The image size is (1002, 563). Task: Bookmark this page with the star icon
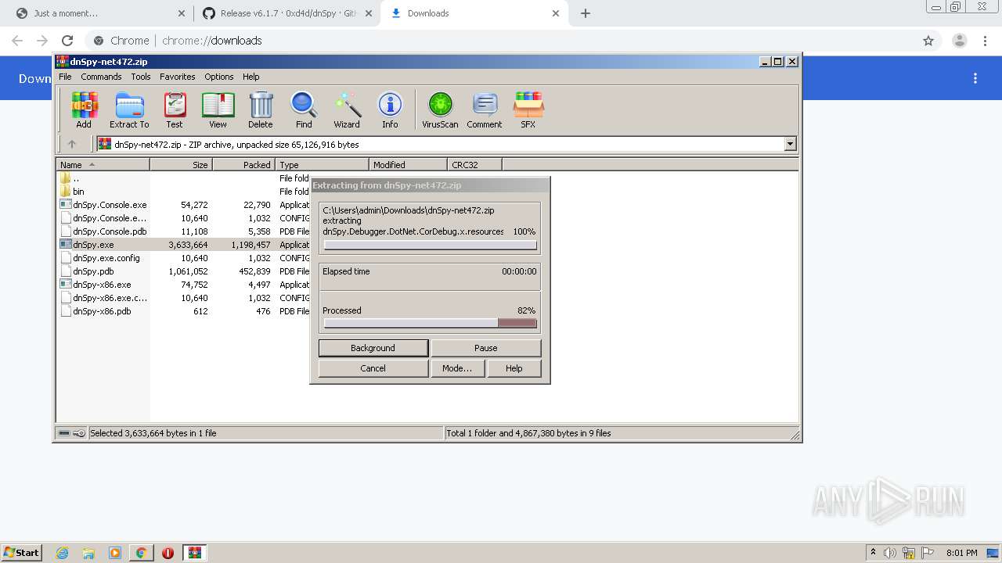tap(928, 41)
